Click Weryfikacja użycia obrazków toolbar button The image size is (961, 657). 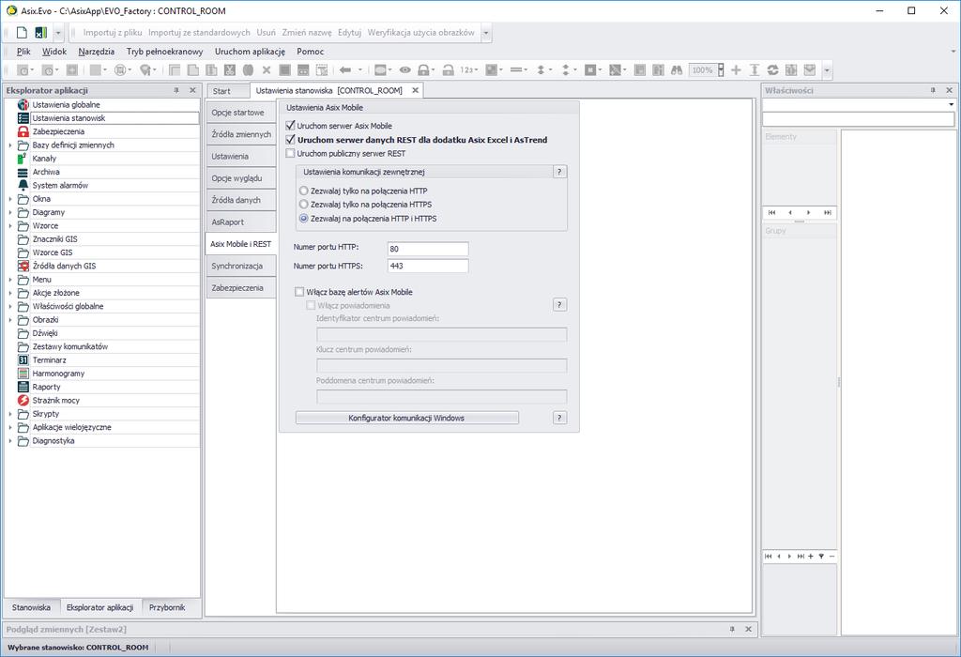[x=420, y=33]
